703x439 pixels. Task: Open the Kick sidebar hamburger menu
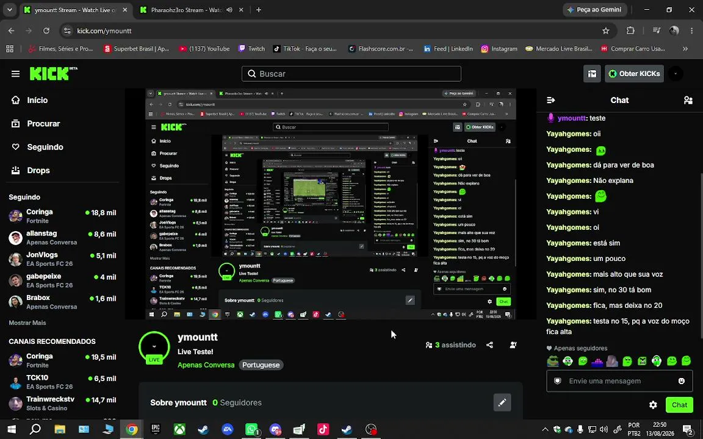click(16, 74)
